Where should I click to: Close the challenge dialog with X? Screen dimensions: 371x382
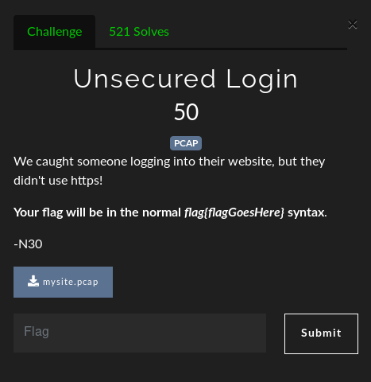[x=353, y=25]
